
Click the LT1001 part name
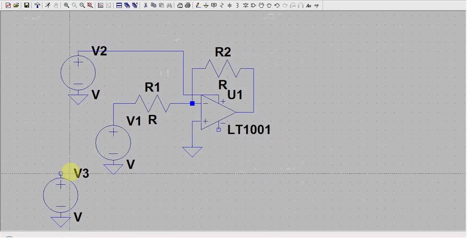[x=249, y=130]
